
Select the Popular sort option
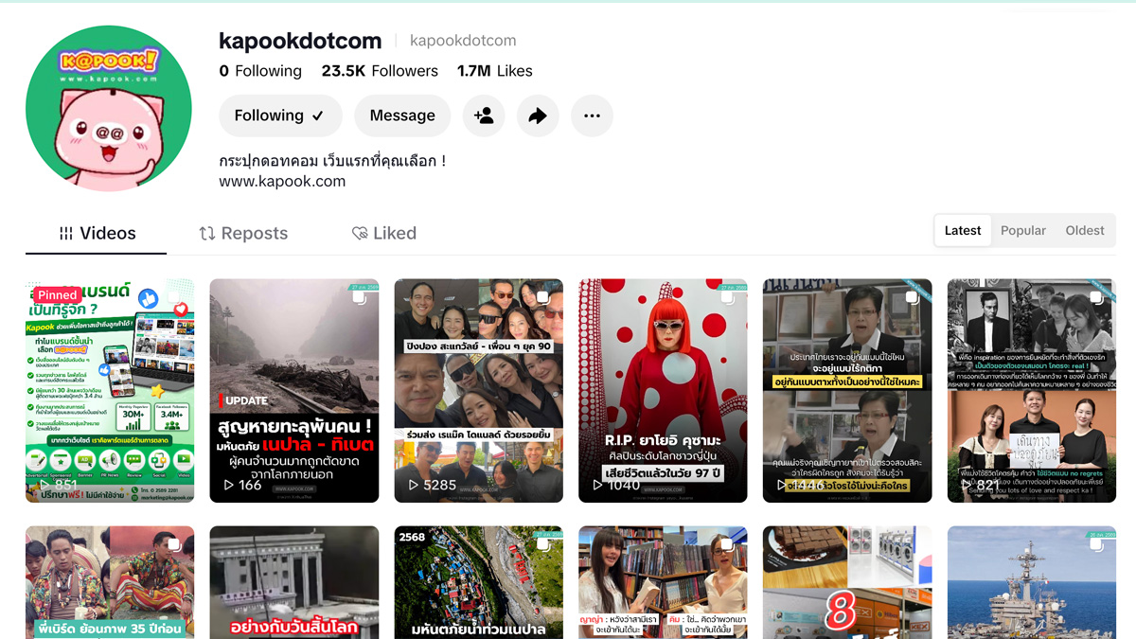[x=1023, y=230]
